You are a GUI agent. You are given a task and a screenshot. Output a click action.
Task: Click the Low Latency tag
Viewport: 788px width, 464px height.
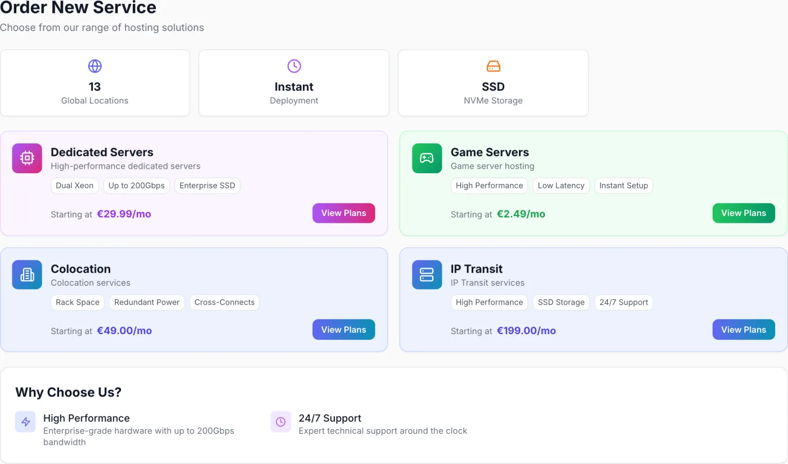[561, 186]
